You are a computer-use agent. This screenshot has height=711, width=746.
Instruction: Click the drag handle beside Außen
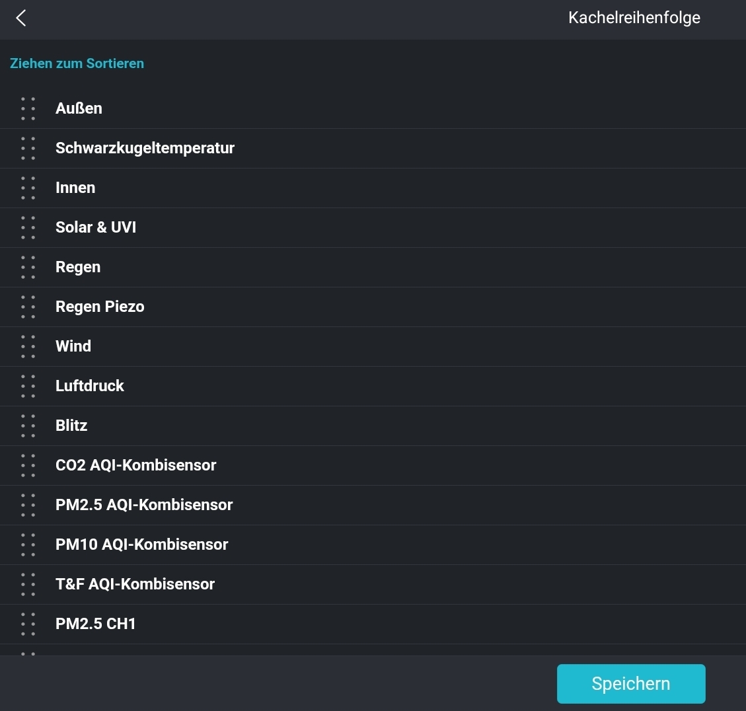pyautogui.click(x=28, y=108)
